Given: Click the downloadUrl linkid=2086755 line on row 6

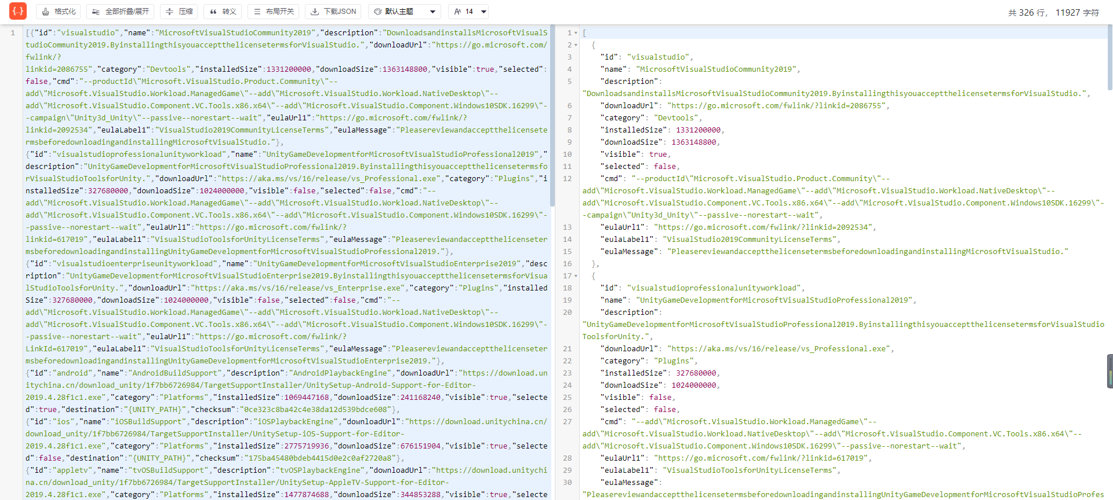Looking at the screenshot, I should coord(745,105).
